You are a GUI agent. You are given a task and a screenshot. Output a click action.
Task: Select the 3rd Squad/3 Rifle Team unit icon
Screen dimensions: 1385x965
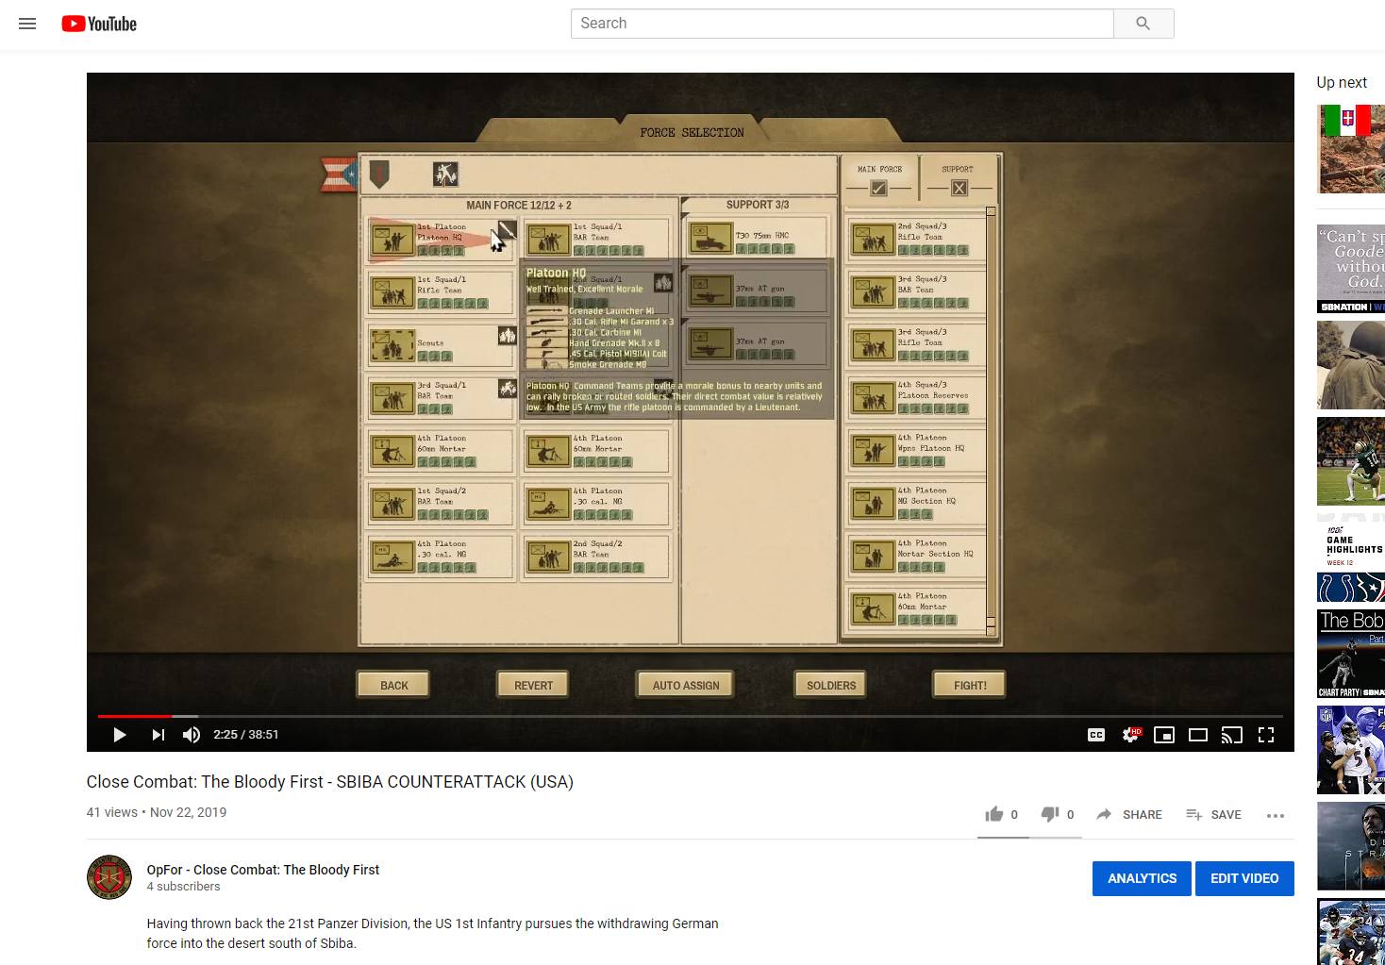pos(872,344)
